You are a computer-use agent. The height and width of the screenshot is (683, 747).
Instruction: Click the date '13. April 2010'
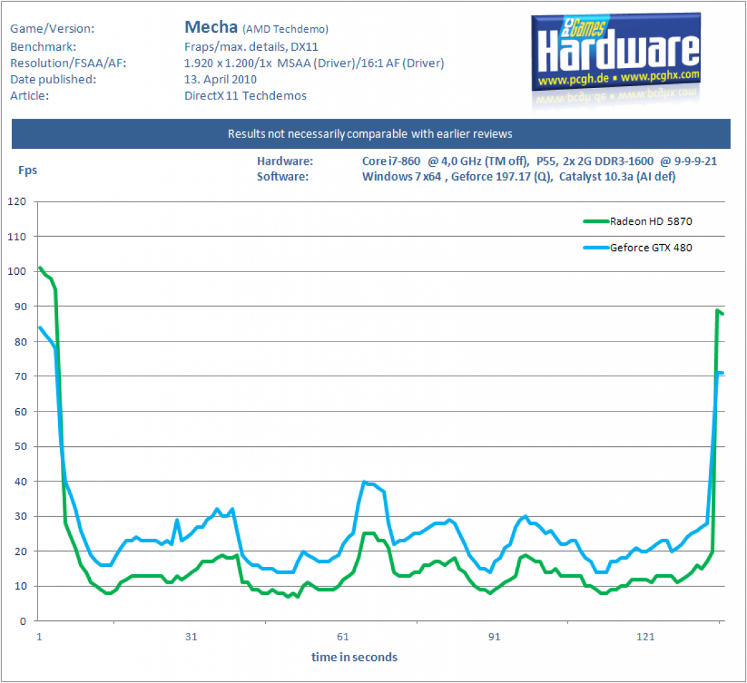[x=220, y=79]
